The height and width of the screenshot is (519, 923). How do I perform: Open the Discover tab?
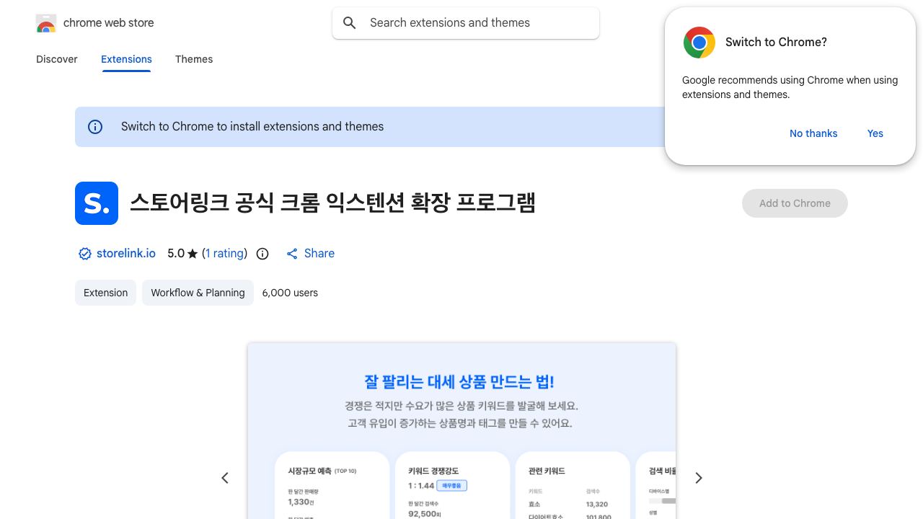(x=57, y=59)
